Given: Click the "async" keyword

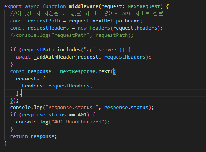Looking at the screenshot, I should coord(32,6).
